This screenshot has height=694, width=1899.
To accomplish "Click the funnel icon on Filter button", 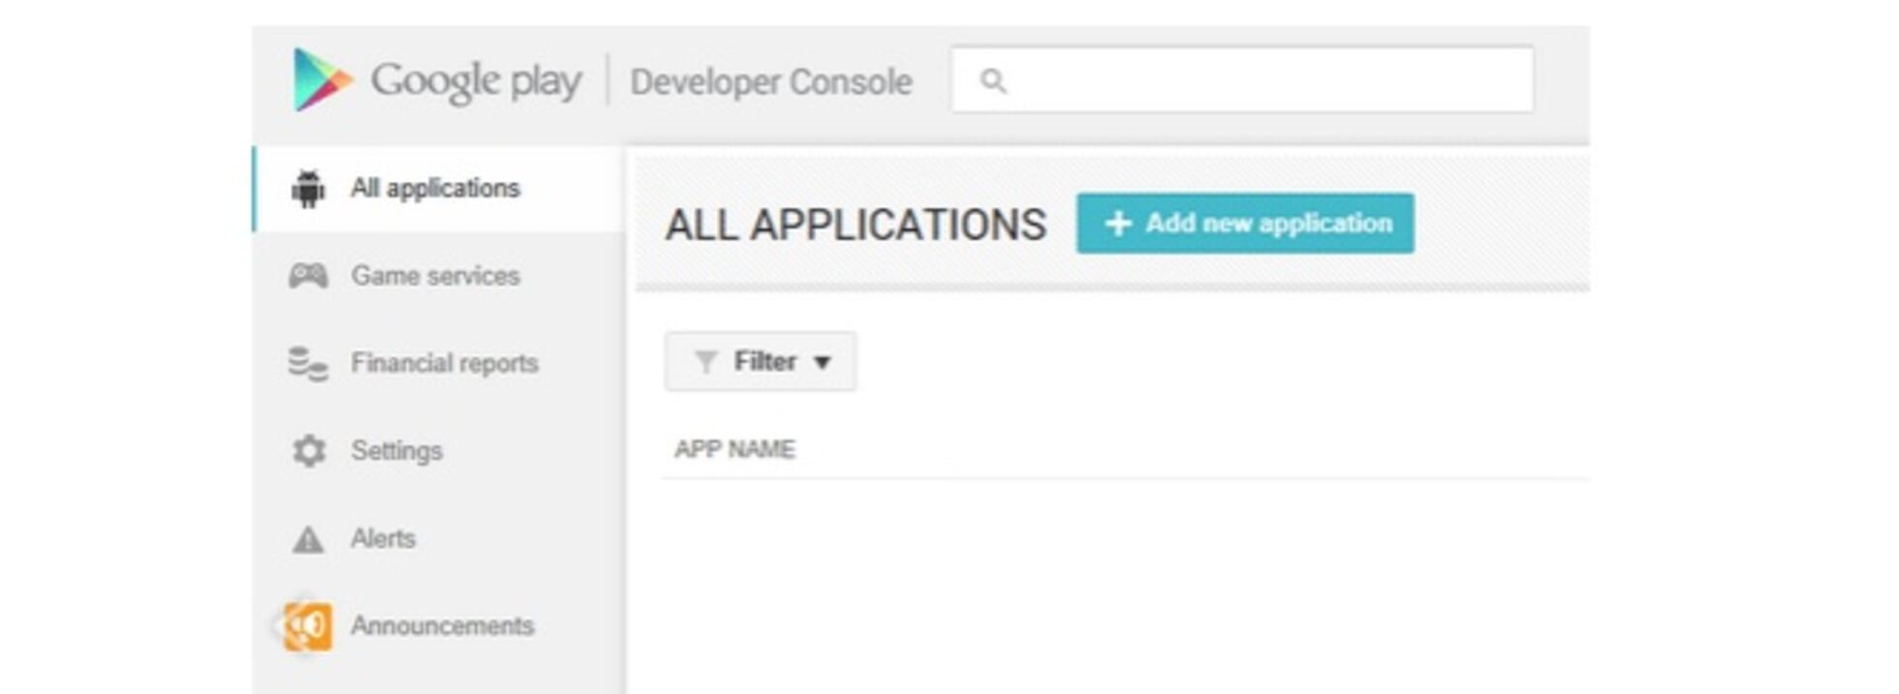I will click(706, 362).
